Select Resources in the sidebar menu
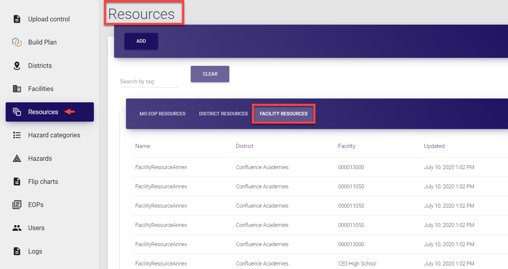 click(43, 112)
